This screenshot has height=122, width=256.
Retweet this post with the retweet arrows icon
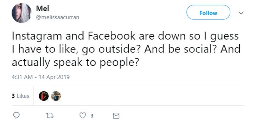coord(50,116)
